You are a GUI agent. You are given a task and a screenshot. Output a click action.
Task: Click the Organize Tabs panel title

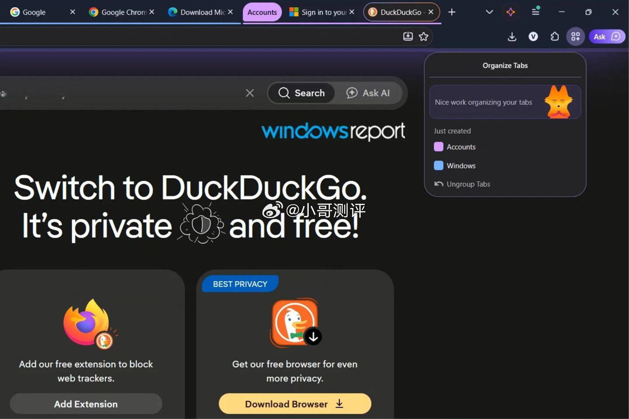pos(505,65)
